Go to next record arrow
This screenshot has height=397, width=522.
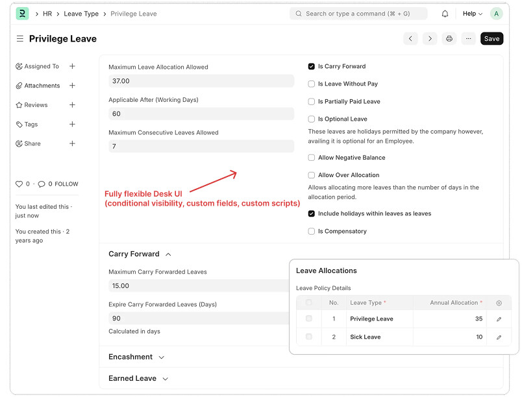point(430,39)
